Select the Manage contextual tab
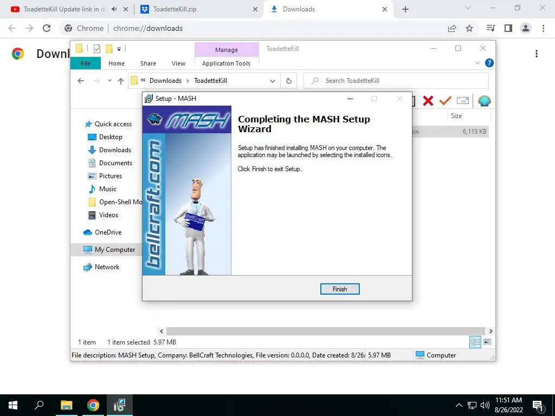 point(227,50)
